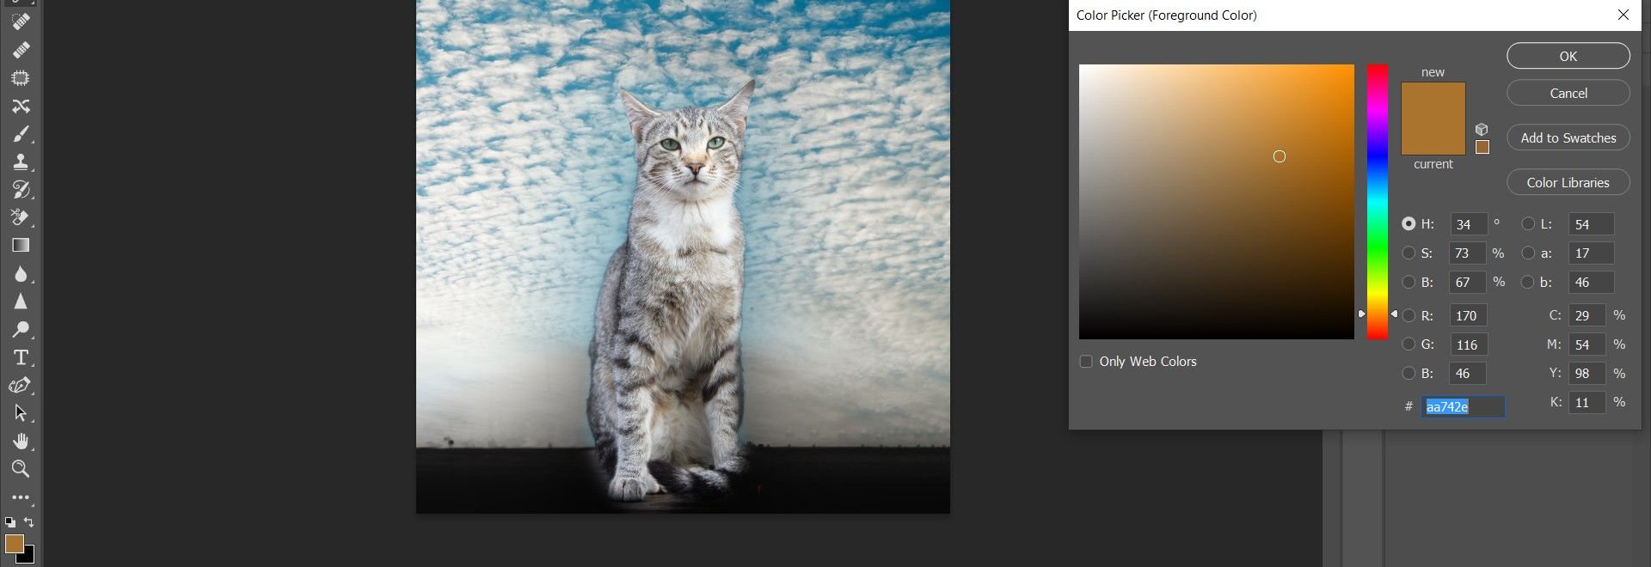Screen dimensions: 1651x567
Task: Click the G value field showing 116
Action: click(1469, 344)
